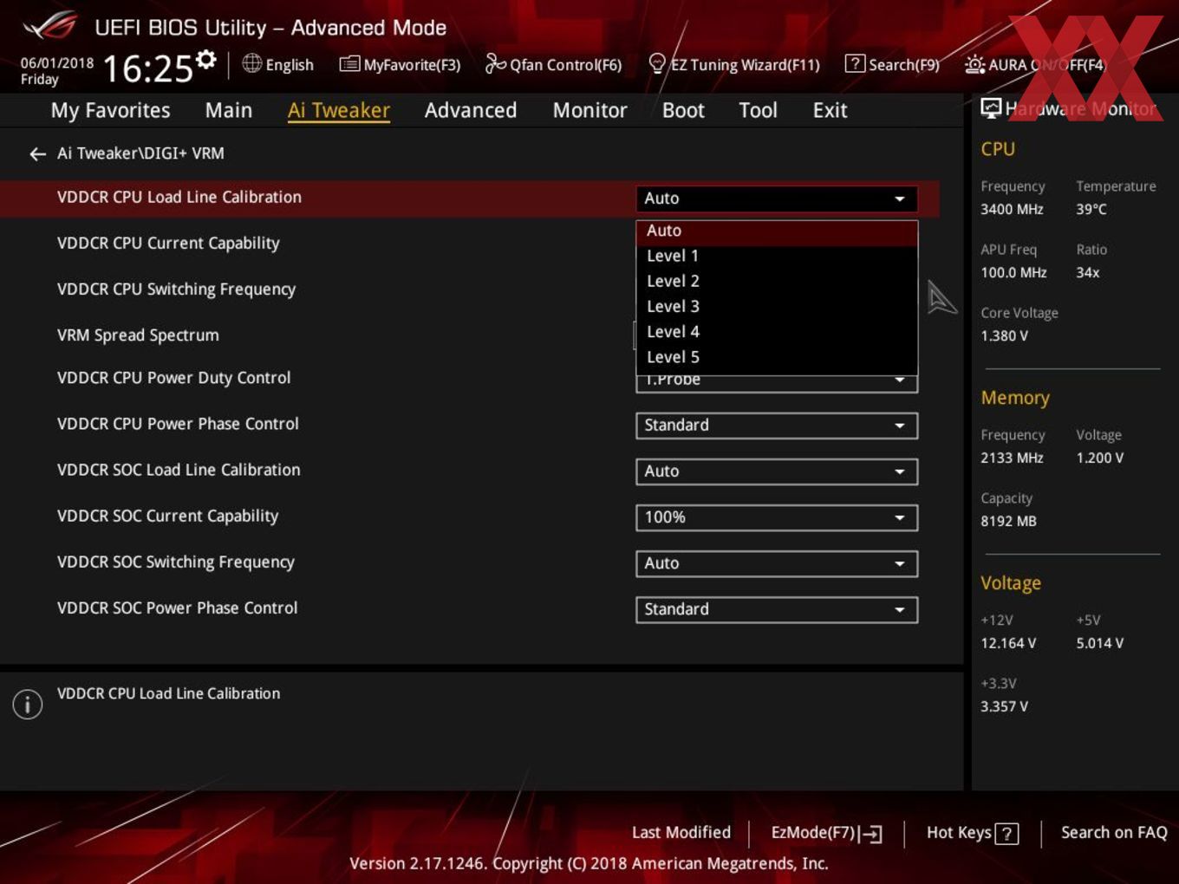Switch to the Boot tab
The height and width of the screenshot is (884, 1179).
point(683,110)
